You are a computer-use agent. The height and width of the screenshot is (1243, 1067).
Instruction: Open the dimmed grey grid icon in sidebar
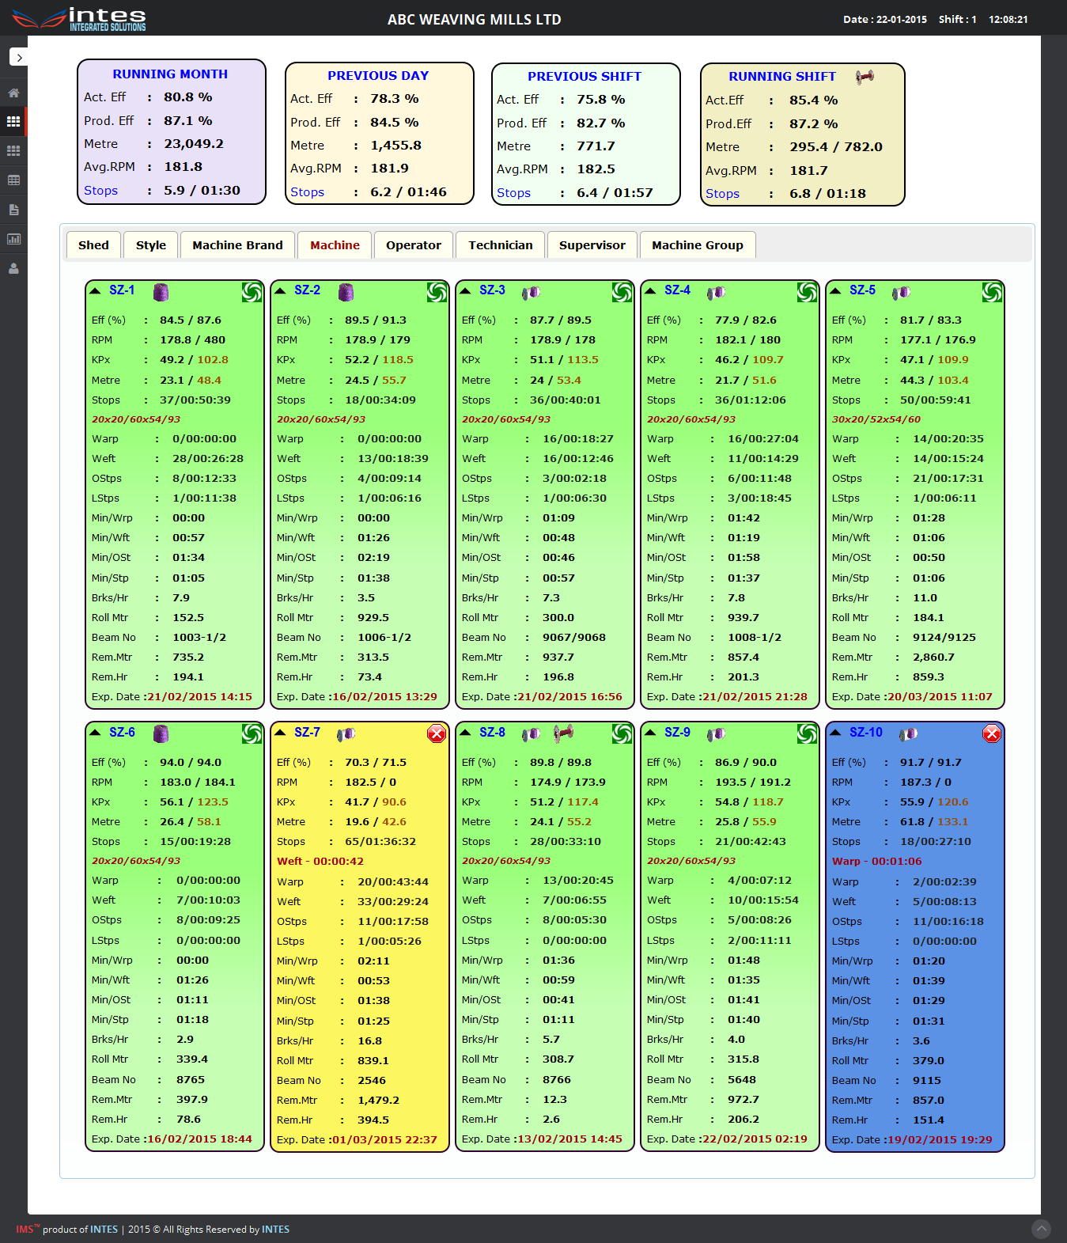tap(13, 150)
